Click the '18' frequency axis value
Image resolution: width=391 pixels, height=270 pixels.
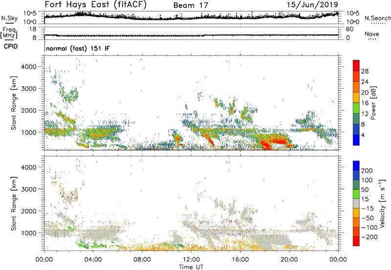32,29
